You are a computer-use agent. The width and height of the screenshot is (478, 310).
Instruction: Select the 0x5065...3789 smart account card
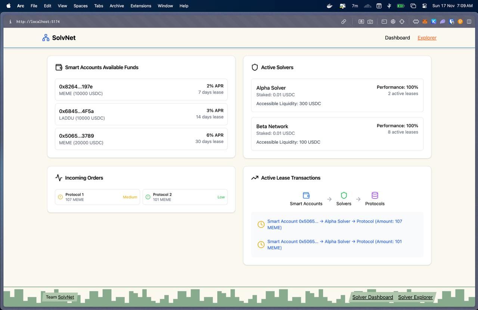coord(141,139)
